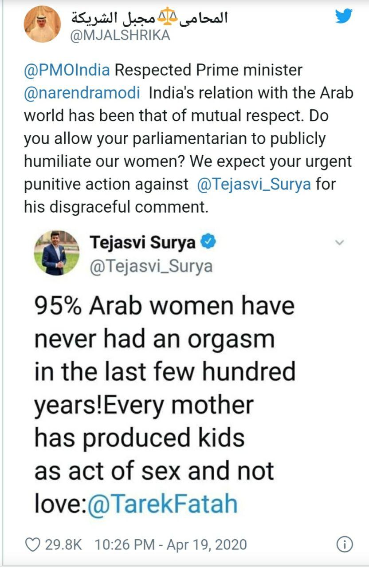The width and height of the screenshot is (369, 568).
Task: Click Tejasvi Surya's blue verified badge
Action: (x=208, y=242)
